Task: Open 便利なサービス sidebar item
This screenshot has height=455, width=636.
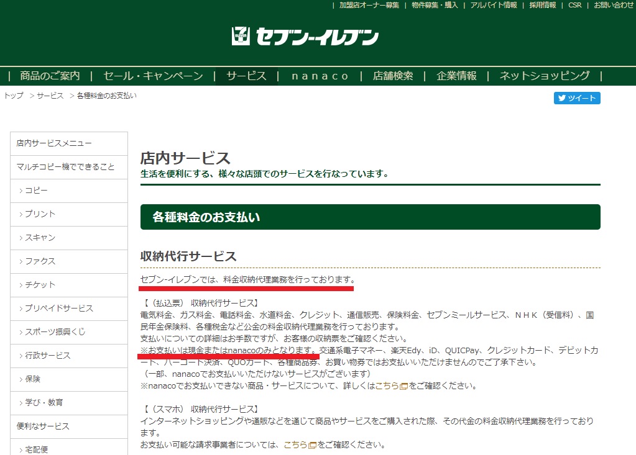Action: [x=69, y=426]
